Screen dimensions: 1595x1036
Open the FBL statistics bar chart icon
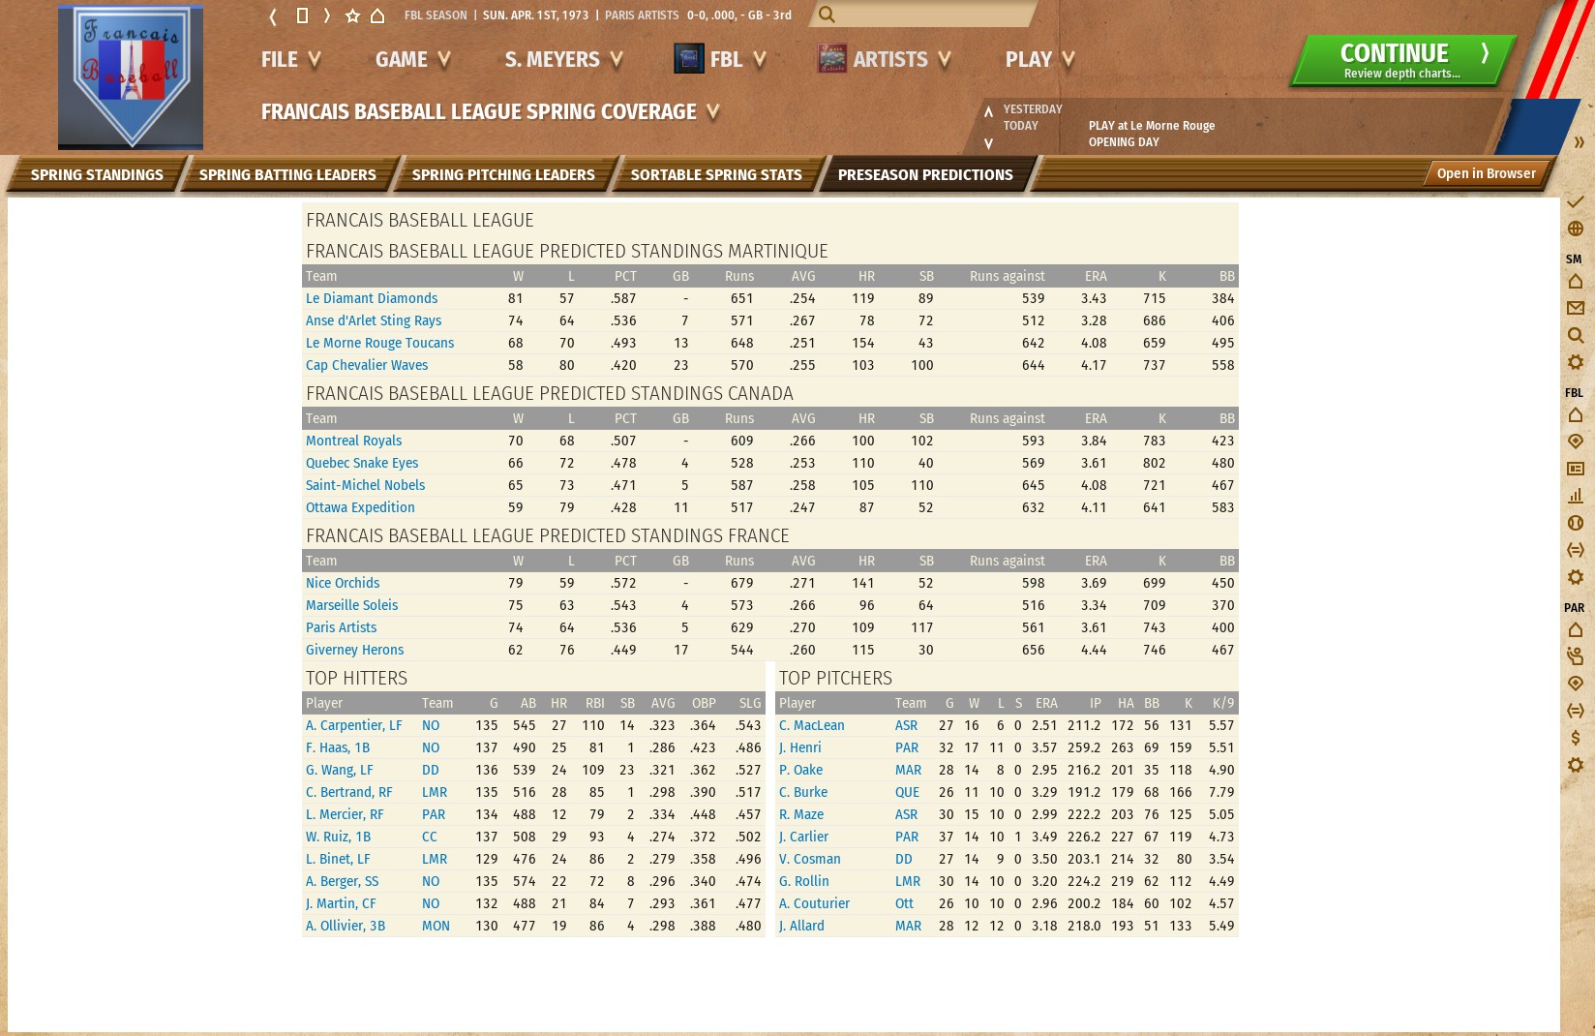[x=1575, y=496]
